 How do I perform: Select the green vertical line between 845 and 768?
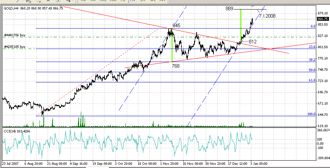click(x=172, y=45)
